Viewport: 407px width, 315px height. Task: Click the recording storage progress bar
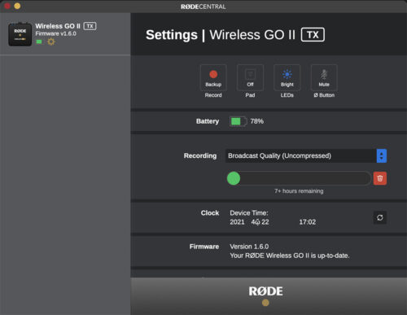coord(299,178)
